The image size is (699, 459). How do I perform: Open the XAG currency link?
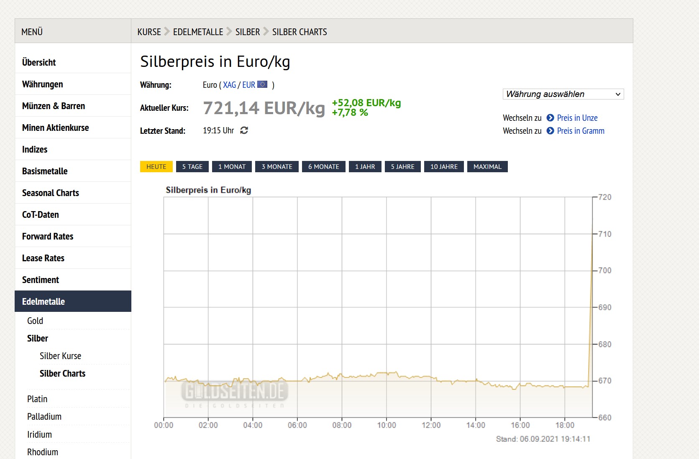[x=229, y=85]
